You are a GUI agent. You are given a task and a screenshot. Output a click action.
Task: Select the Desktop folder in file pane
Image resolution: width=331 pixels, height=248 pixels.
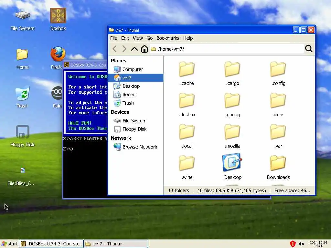click(233, 167)
